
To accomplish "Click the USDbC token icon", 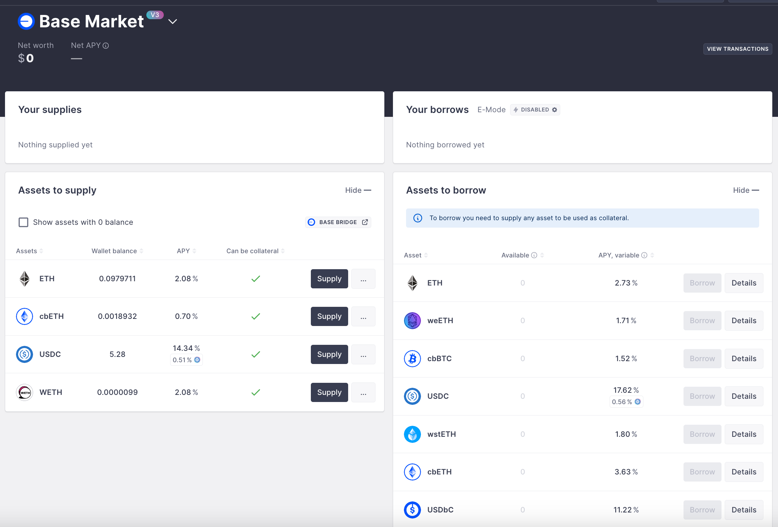I will pyautogui.click(x=412, y=510).
